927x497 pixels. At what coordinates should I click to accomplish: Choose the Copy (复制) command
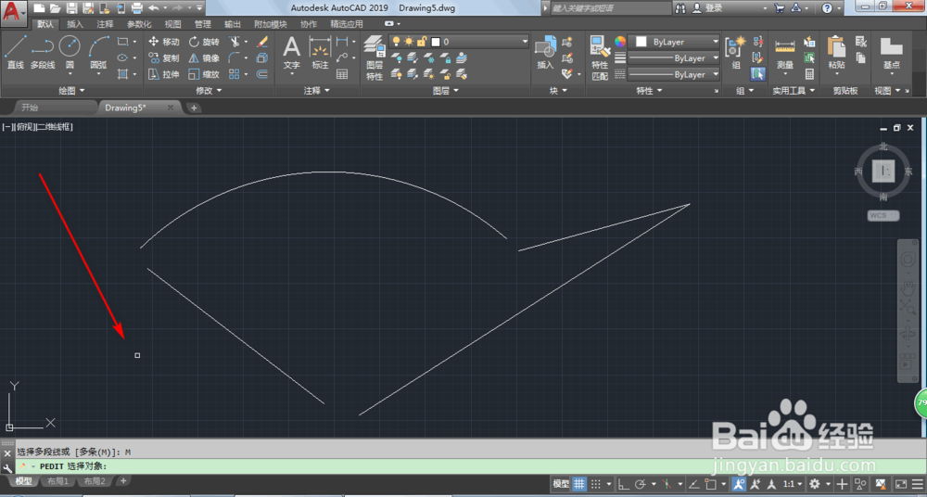pyautogui.click(x=164, y=58)
